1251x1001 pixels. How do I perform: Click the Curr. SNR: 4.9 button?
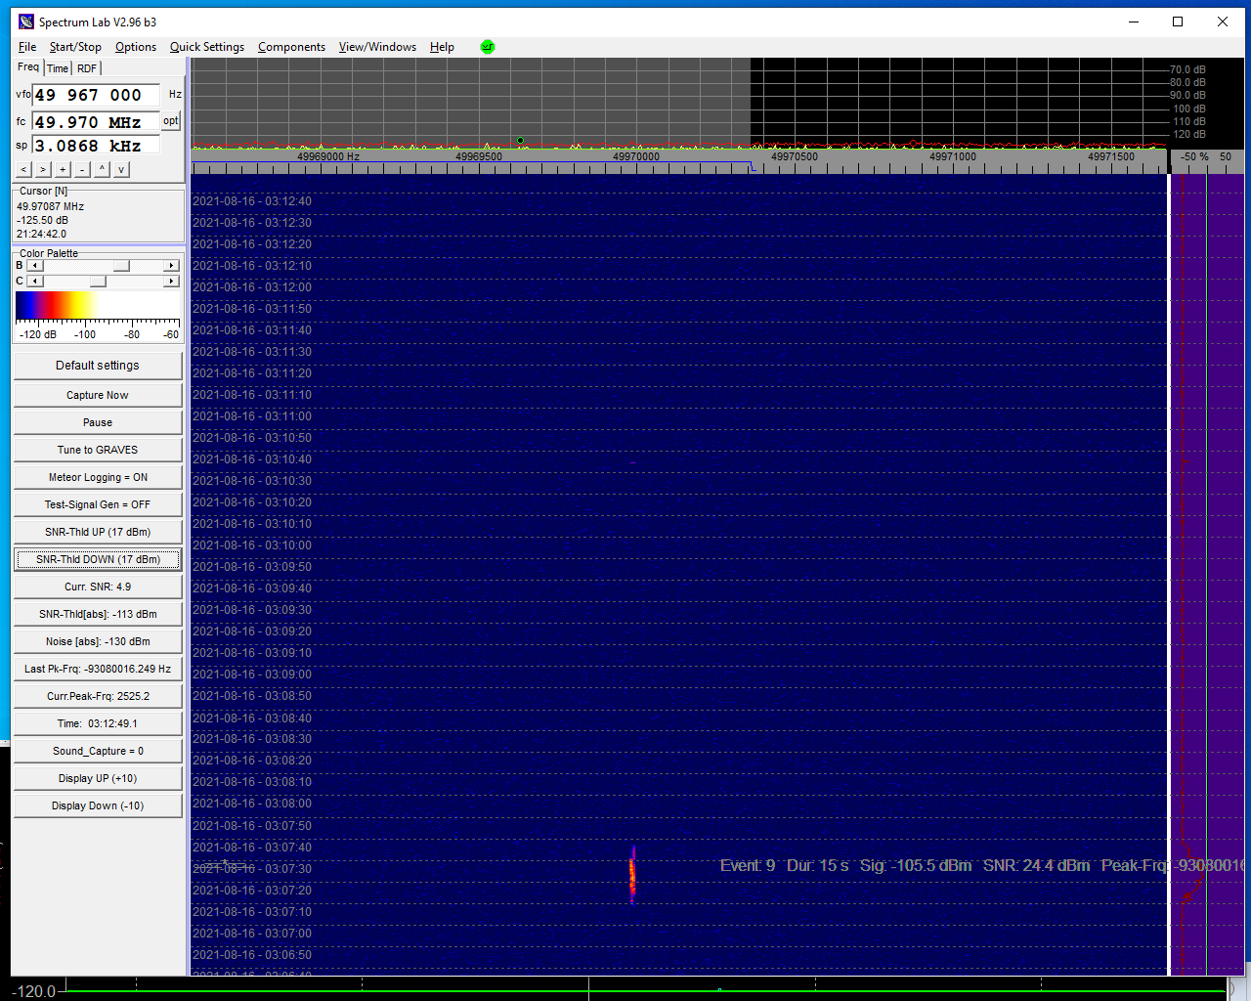[98, 587]
